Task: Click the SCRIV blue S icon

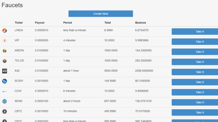Action: click(x=5, y=81)
